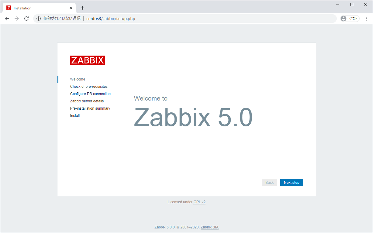The height and width of the screenshot is (233, 373).
Task: Click the 'Welcome to' heading text
Action: point(150,98)
